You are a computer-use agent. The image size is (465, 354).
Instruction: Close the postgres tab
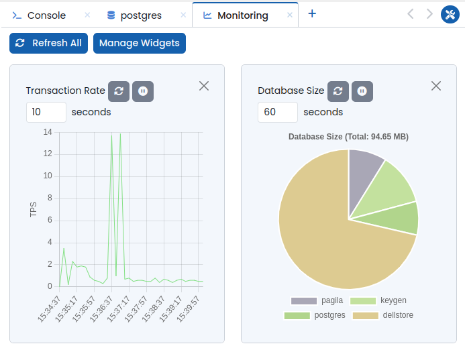click(183, 15)
